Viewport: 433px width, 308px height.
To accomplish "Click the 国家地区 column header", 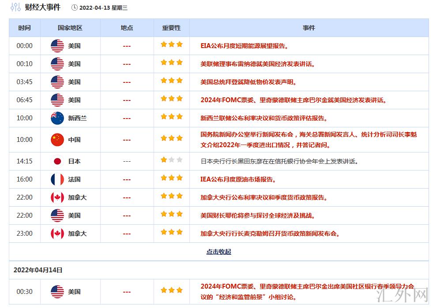I will click(x=70, y=28).
